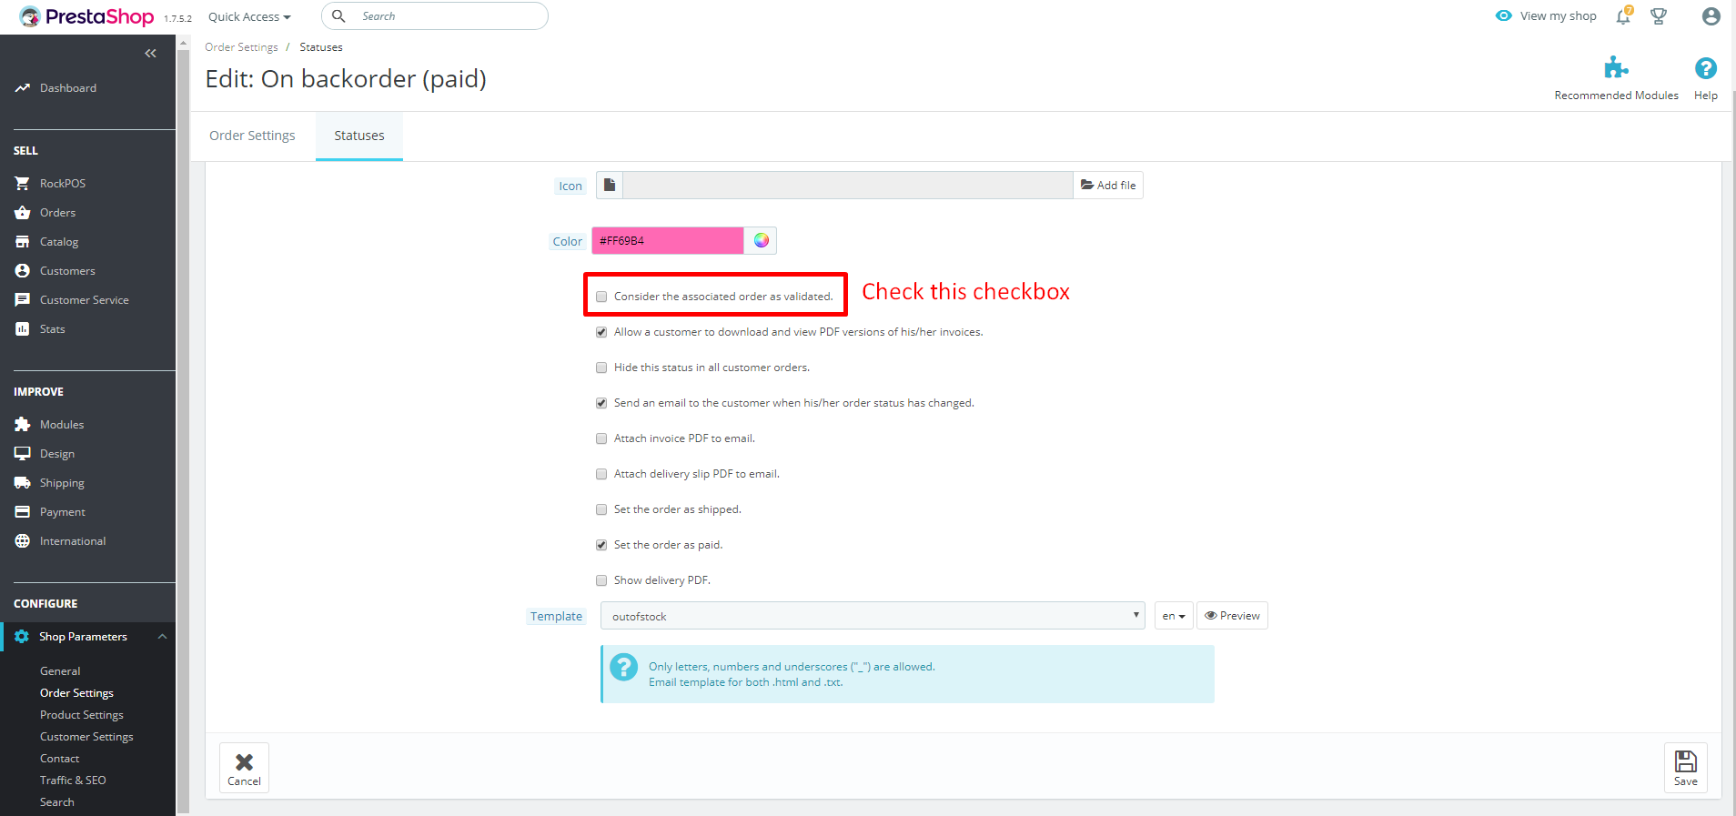Switch to the Order Settings tab
The height and width of the screenshot is (816, 1736).
pyautogui.click(x=252, y=136)
